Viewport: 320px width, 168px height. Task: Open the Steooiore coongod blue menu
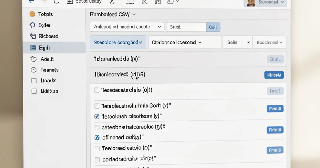(118, 42)
